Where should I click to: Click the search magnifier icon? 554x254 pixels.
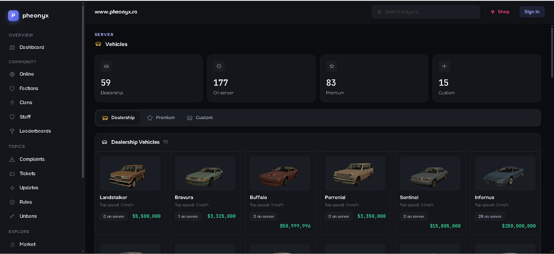pyautogui.click(x=379, y=12)
